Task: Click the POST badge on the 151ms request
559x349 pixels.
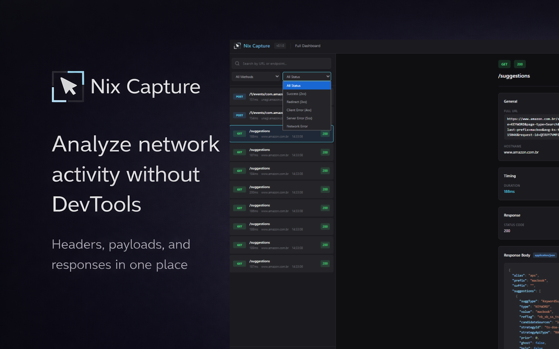Action: [239, 97]
